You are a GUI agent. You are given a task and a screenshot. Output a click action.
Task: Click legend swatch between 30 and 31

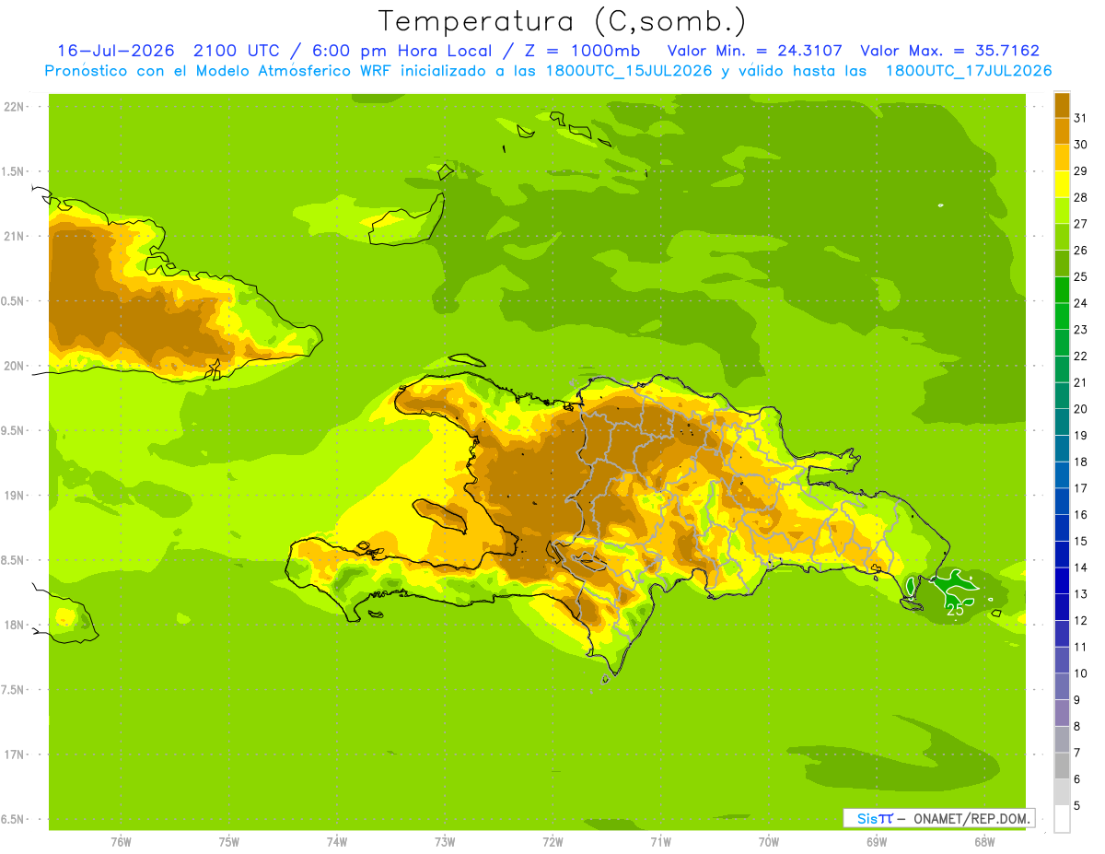click(1062, 131)
